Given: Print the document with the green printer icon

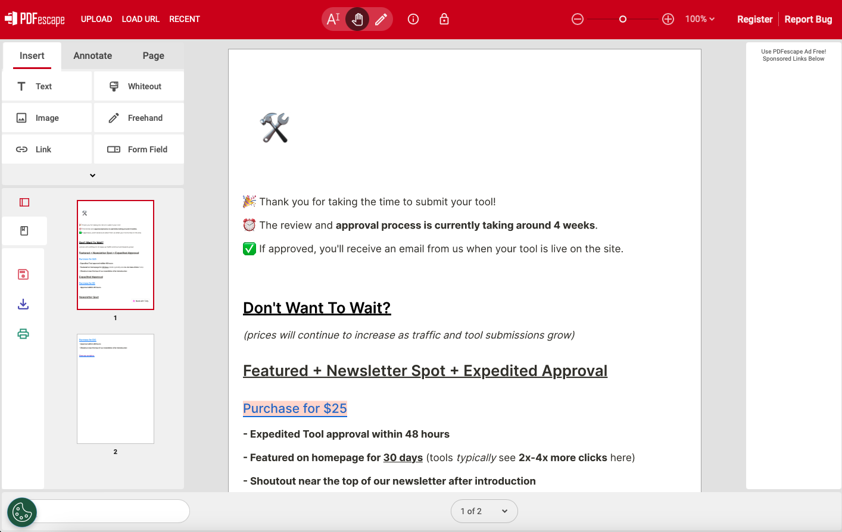Looking at the screenshot, I should point(23,334).
